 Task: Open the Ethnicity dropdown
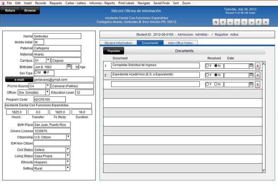point(68,162)
